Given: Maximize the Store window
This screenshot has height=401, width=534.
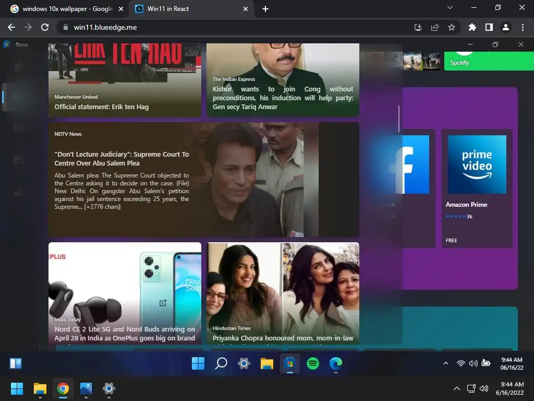Looking at the screenshot, I should point(495,44).
